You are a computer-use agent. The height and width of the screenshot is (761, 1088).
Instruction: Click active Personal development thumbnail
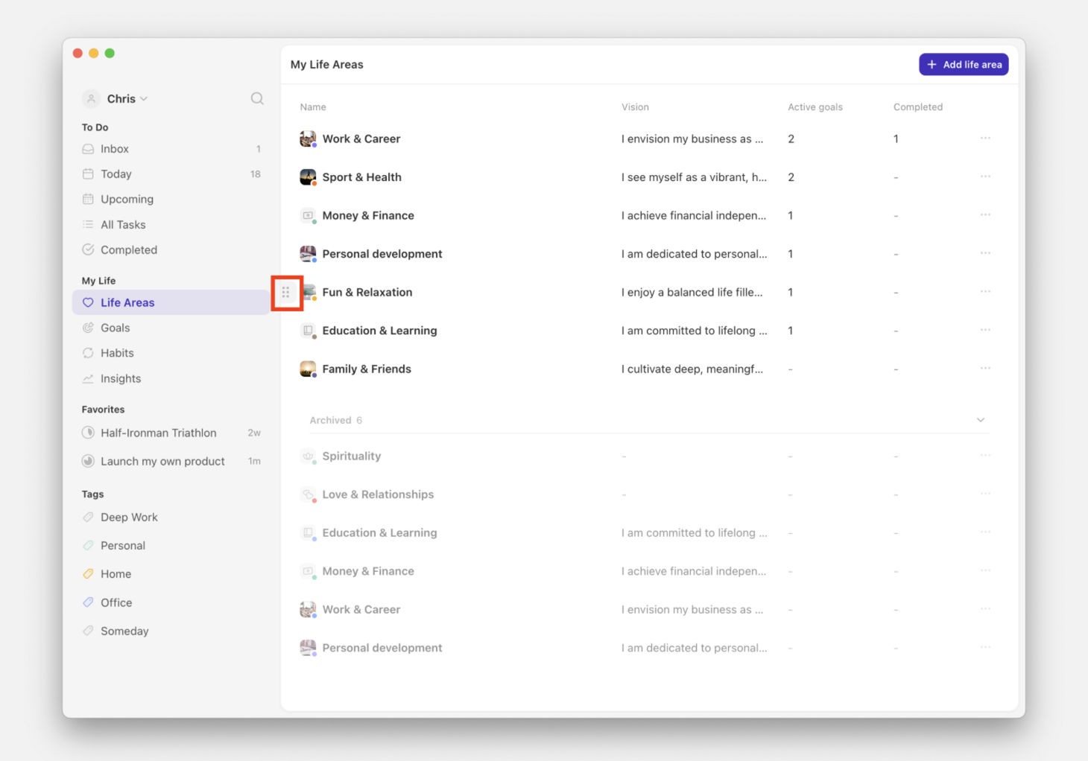pos(308,254)
